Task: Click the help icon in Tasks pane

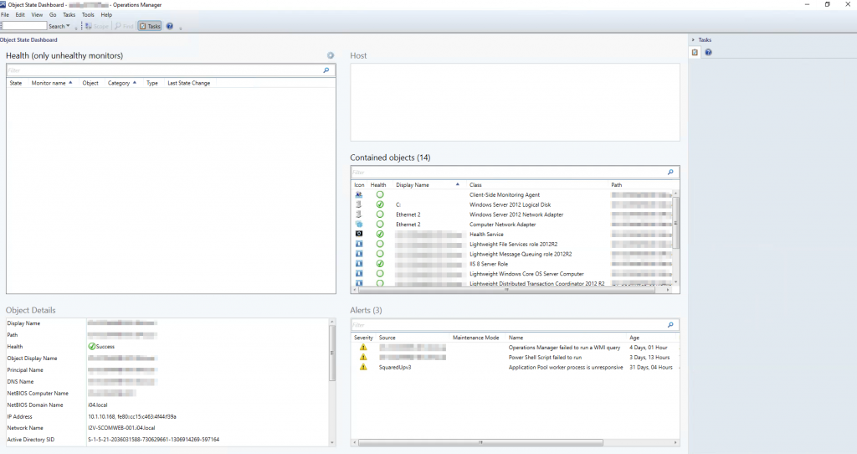Action: coord(708,53)
